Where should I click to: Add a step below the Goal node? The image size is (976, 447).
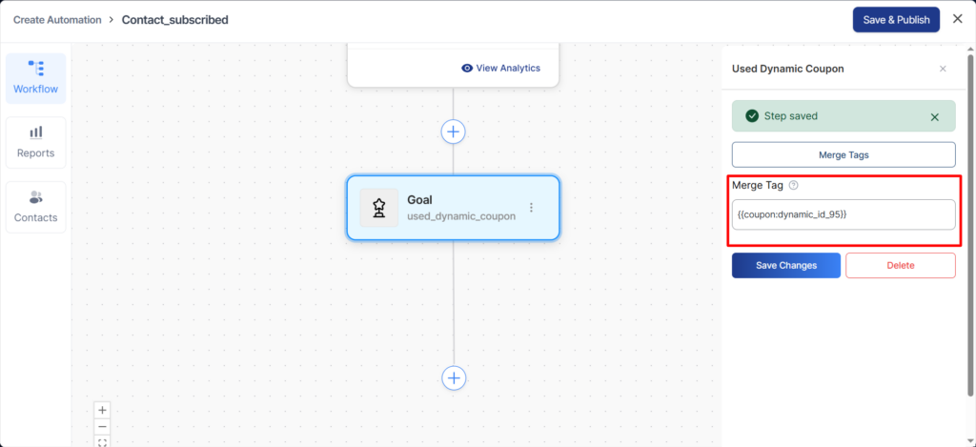(x=454, y=378)
